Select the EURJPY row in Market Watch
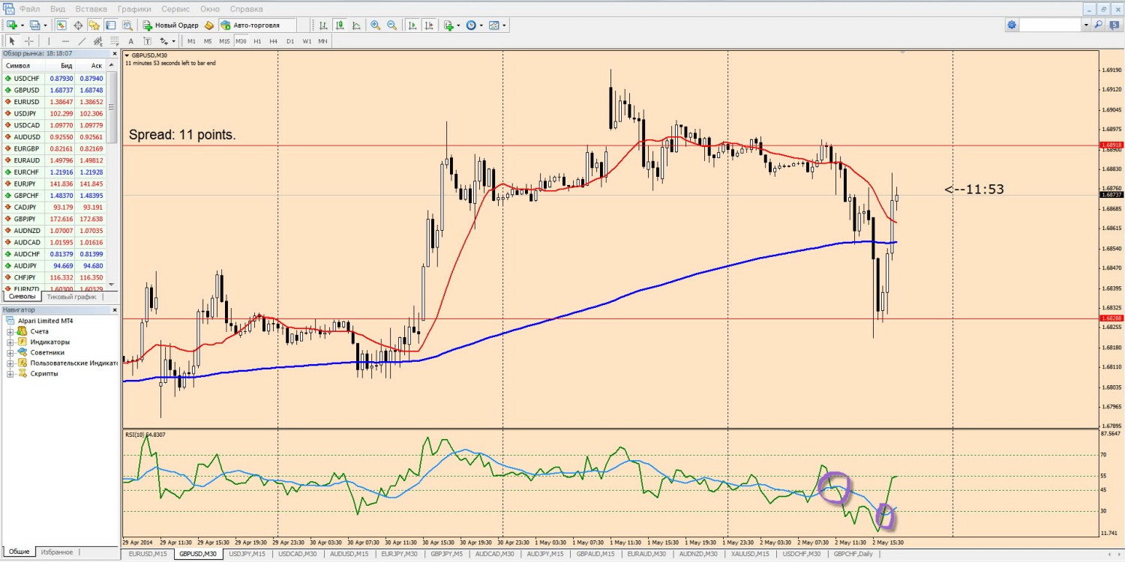 pyautogui.click(x=55, y=184)
